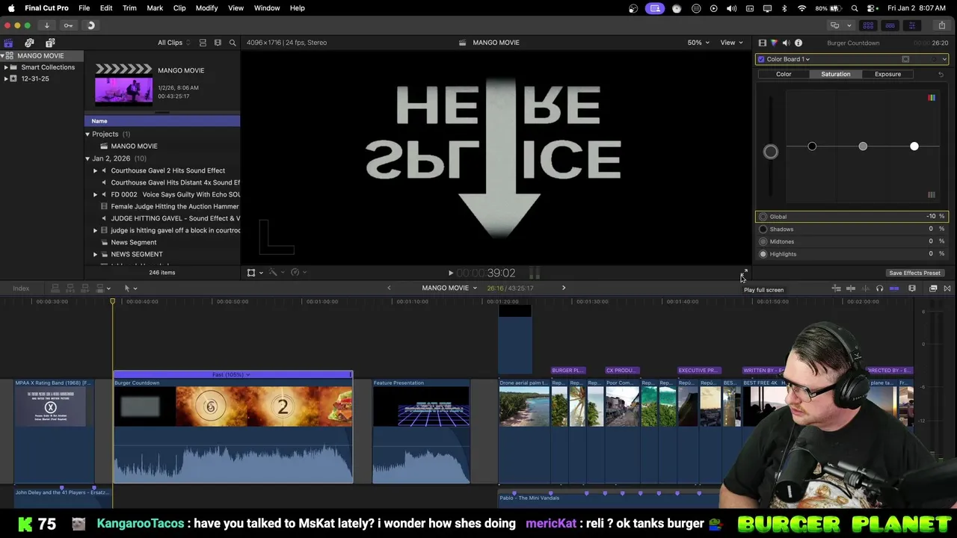
Task: Open Spotlight search in menu bar
Action: pos(854,8)
